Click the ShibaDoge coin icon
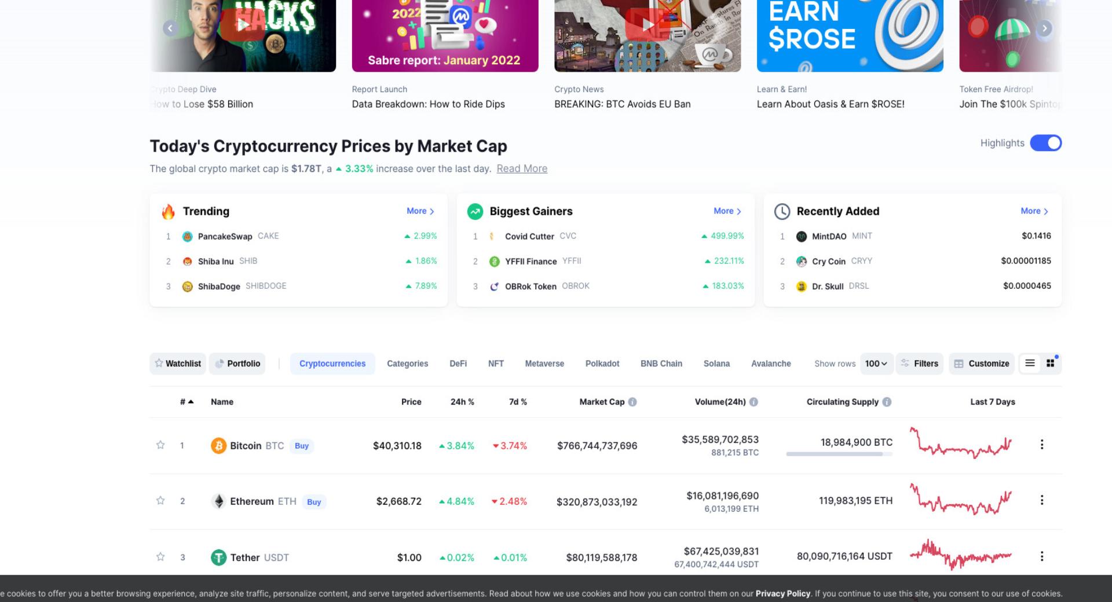The height and width of the screenshot is (602, 1112). (x=187, y=287)
